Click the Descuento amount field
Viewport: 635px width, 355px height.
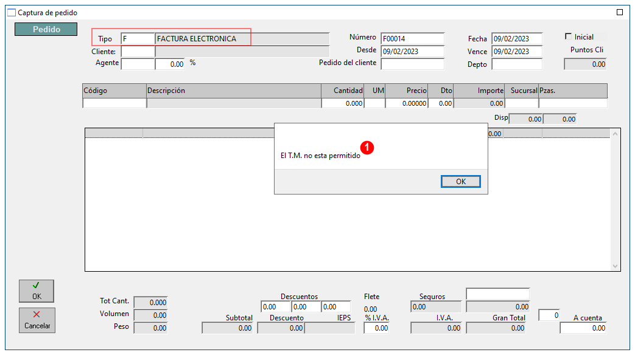pos(281,328)
